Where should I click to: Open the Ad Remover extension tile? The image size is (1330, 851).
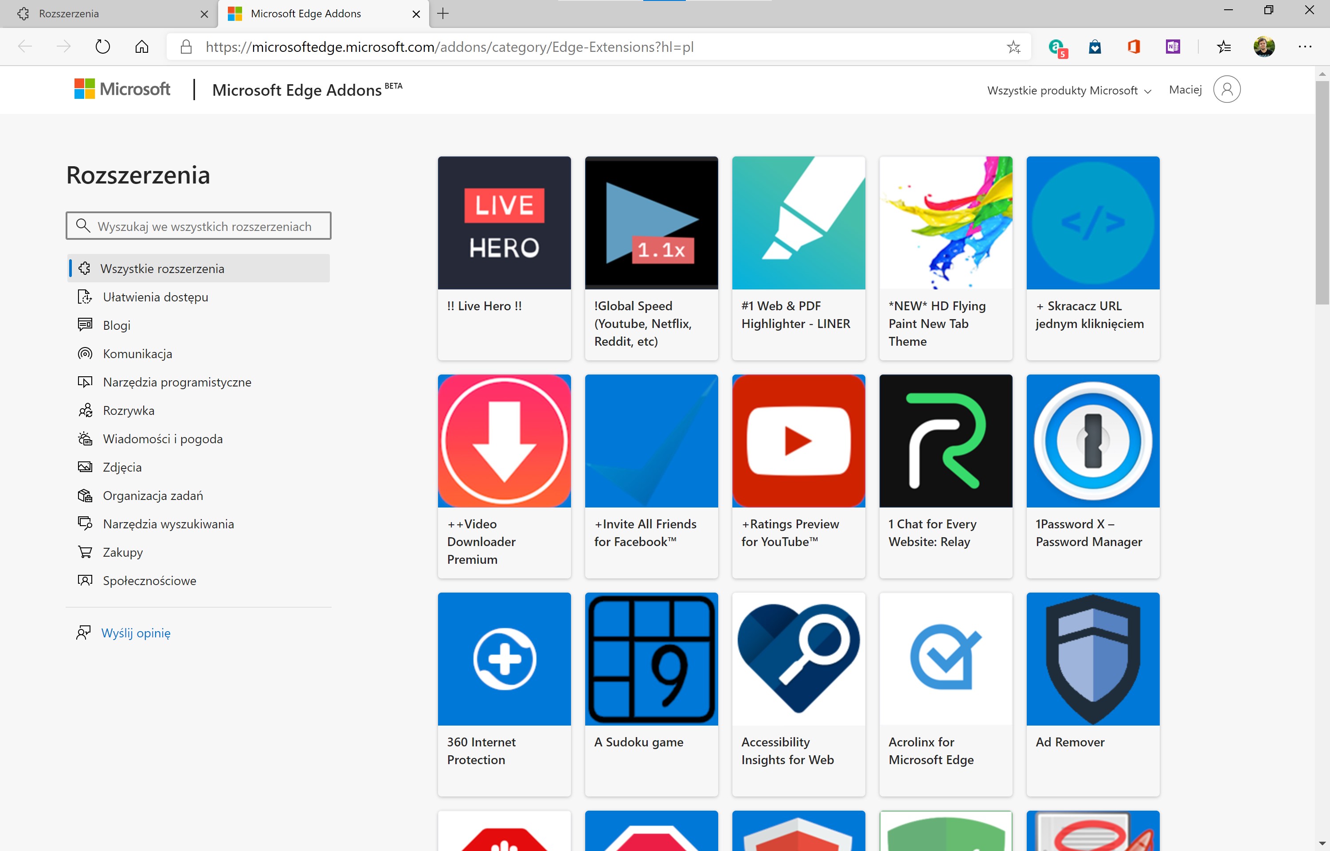1093,695
